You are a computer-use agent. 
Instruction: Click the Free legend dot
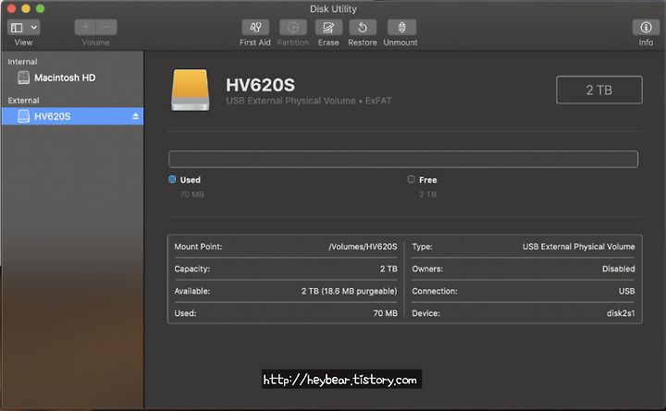click(411, 179)
